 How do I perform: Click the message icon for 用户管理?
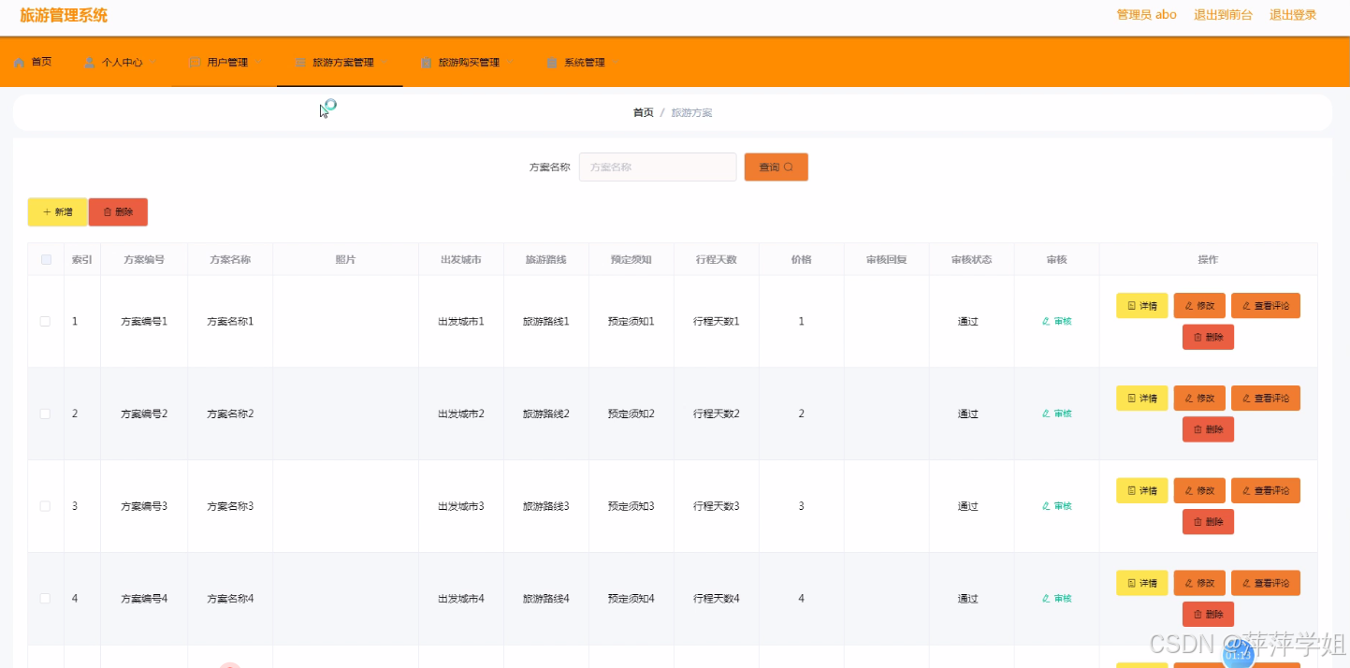tap(196, 63)
